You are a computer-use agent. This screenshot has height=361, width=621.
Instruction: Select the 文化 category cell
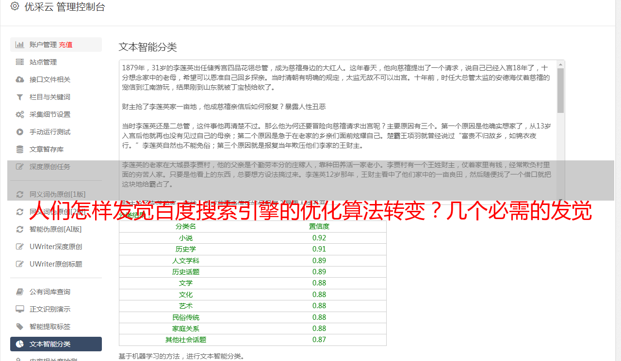(186, 295)
